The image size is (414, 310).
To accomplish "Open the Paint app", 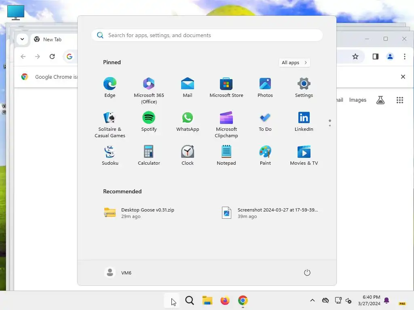I will [265, 155].
